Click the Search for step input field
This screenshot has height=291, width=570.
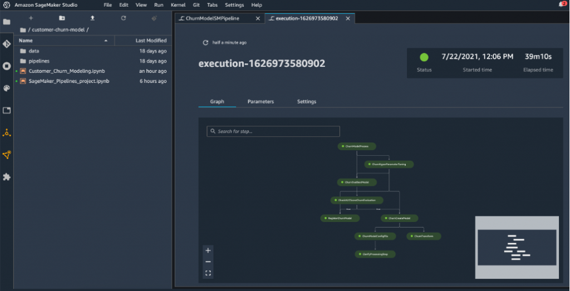click(273, 131)
